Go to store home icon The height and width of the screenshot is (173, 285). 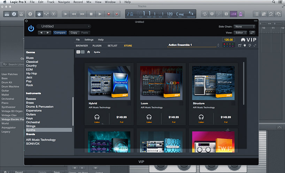[x=88, y=52]
